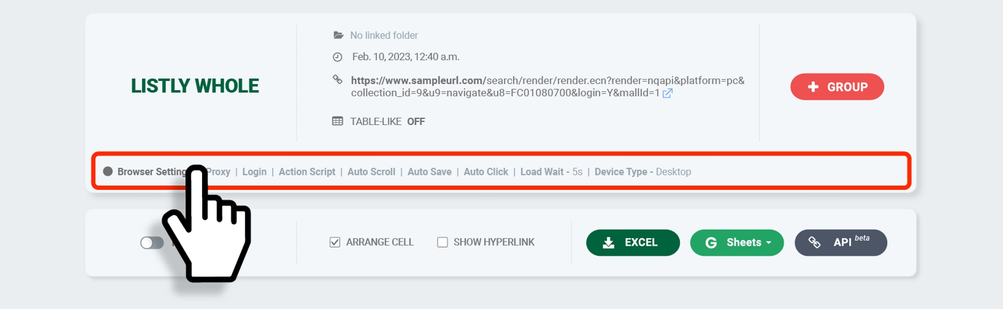Turn off the TABLE-LIKE OFF option

tap(415, 121)
